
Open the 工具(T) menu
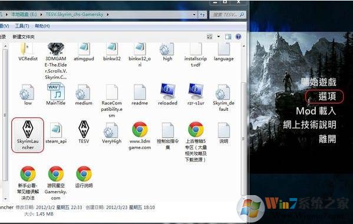coord(22,26)
